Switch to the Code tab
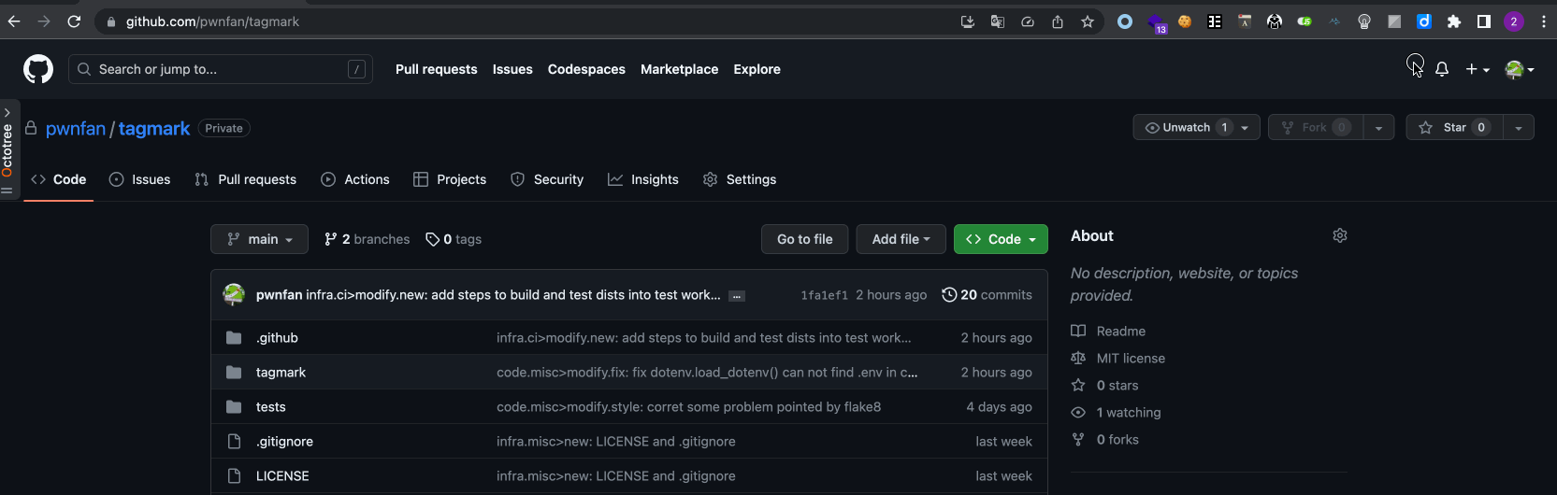The height and width of the screenshot is (495, 1557). (59, 179)
